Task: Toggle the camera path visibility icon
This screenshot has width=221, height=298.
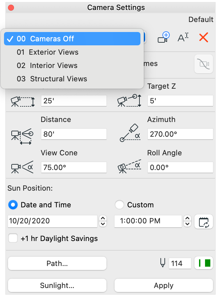Action: tap(203, 64)
